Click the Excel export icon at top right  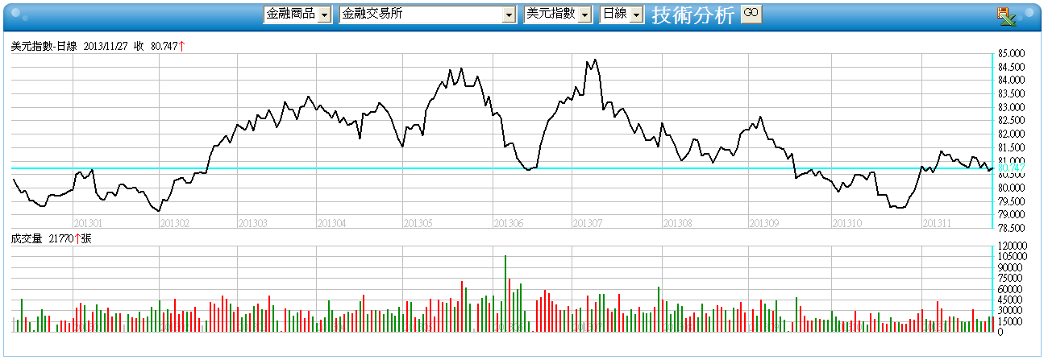1006,15
